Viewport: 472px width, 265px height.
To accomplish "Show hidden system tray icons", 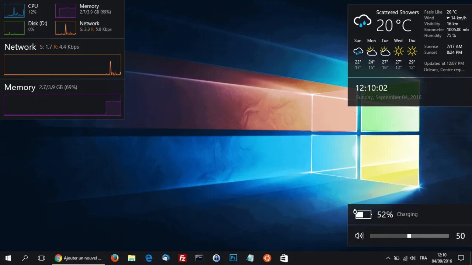I will 388,258.
